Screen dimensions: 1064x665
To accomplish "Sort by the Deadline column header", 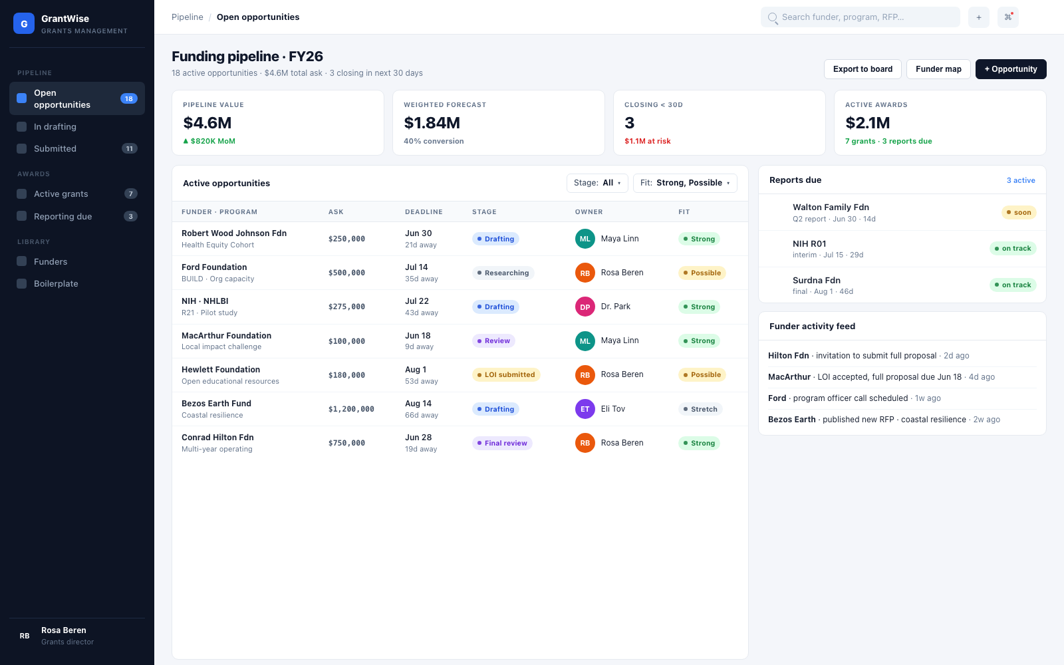I will (424, 212).
